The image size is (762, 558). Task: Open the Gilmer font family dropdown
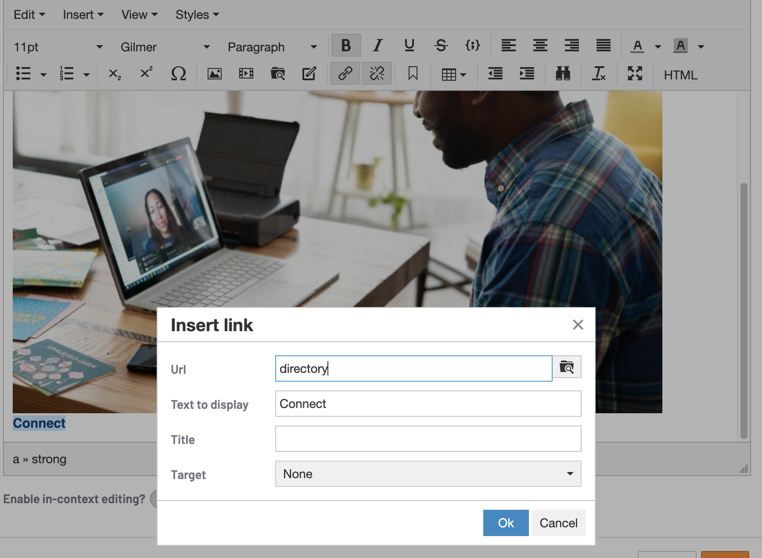click(x=165, y=47)
